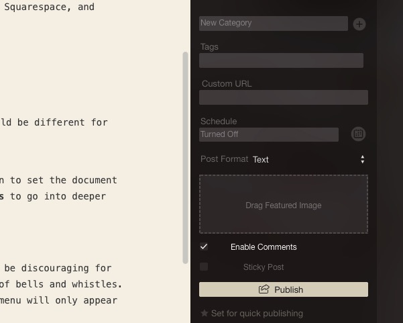Click the Drag Featured Image drop area
The image size is (403, 323).
[x=283, y=204]
